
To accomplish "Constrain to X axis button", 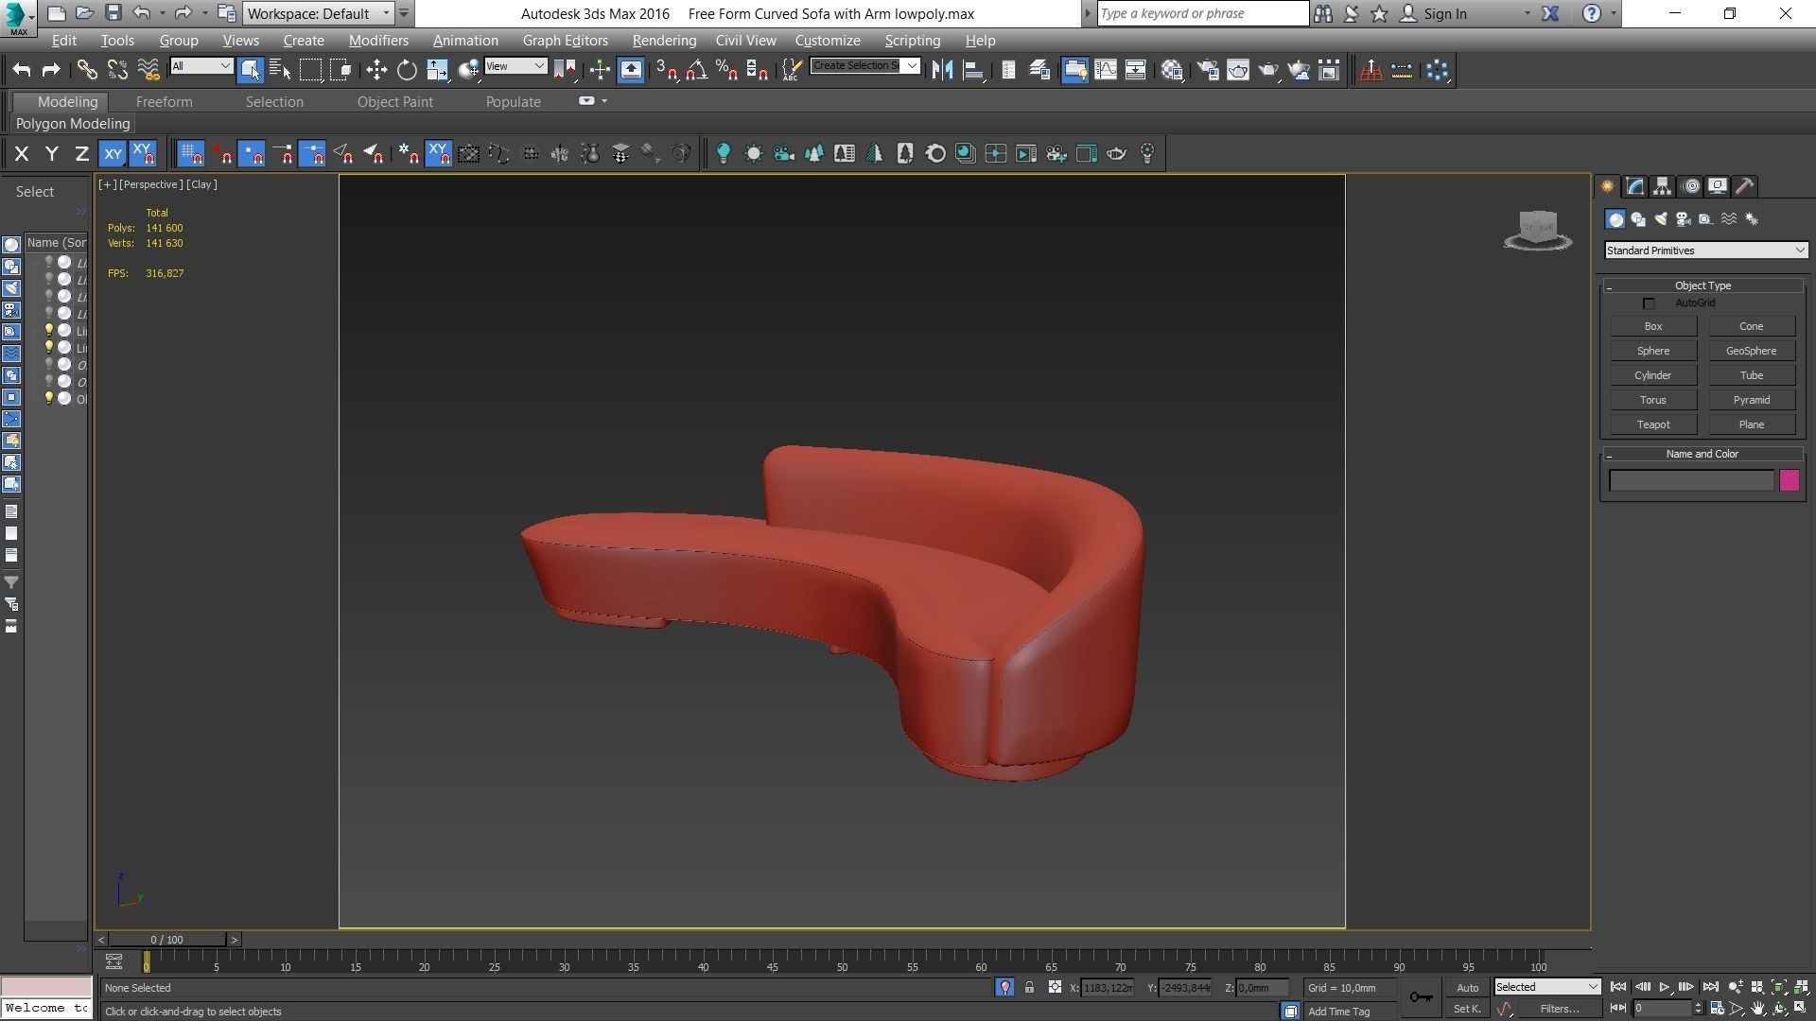I will point(22,154).
